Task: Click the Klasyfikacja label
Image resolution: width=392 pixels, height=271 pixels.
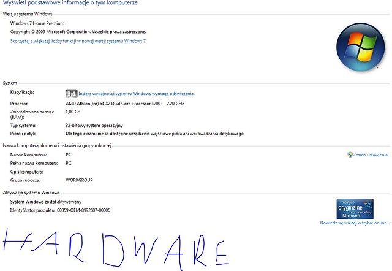Action: [22, 93]
